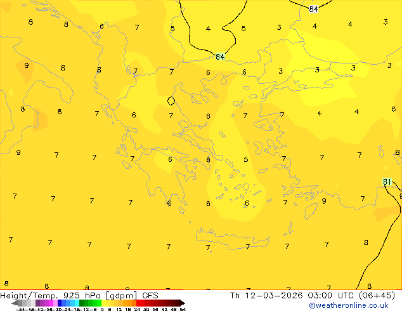Click the 54 label on the color scale
Viewport: 402px width, 311px height.
tap(183, 310)
